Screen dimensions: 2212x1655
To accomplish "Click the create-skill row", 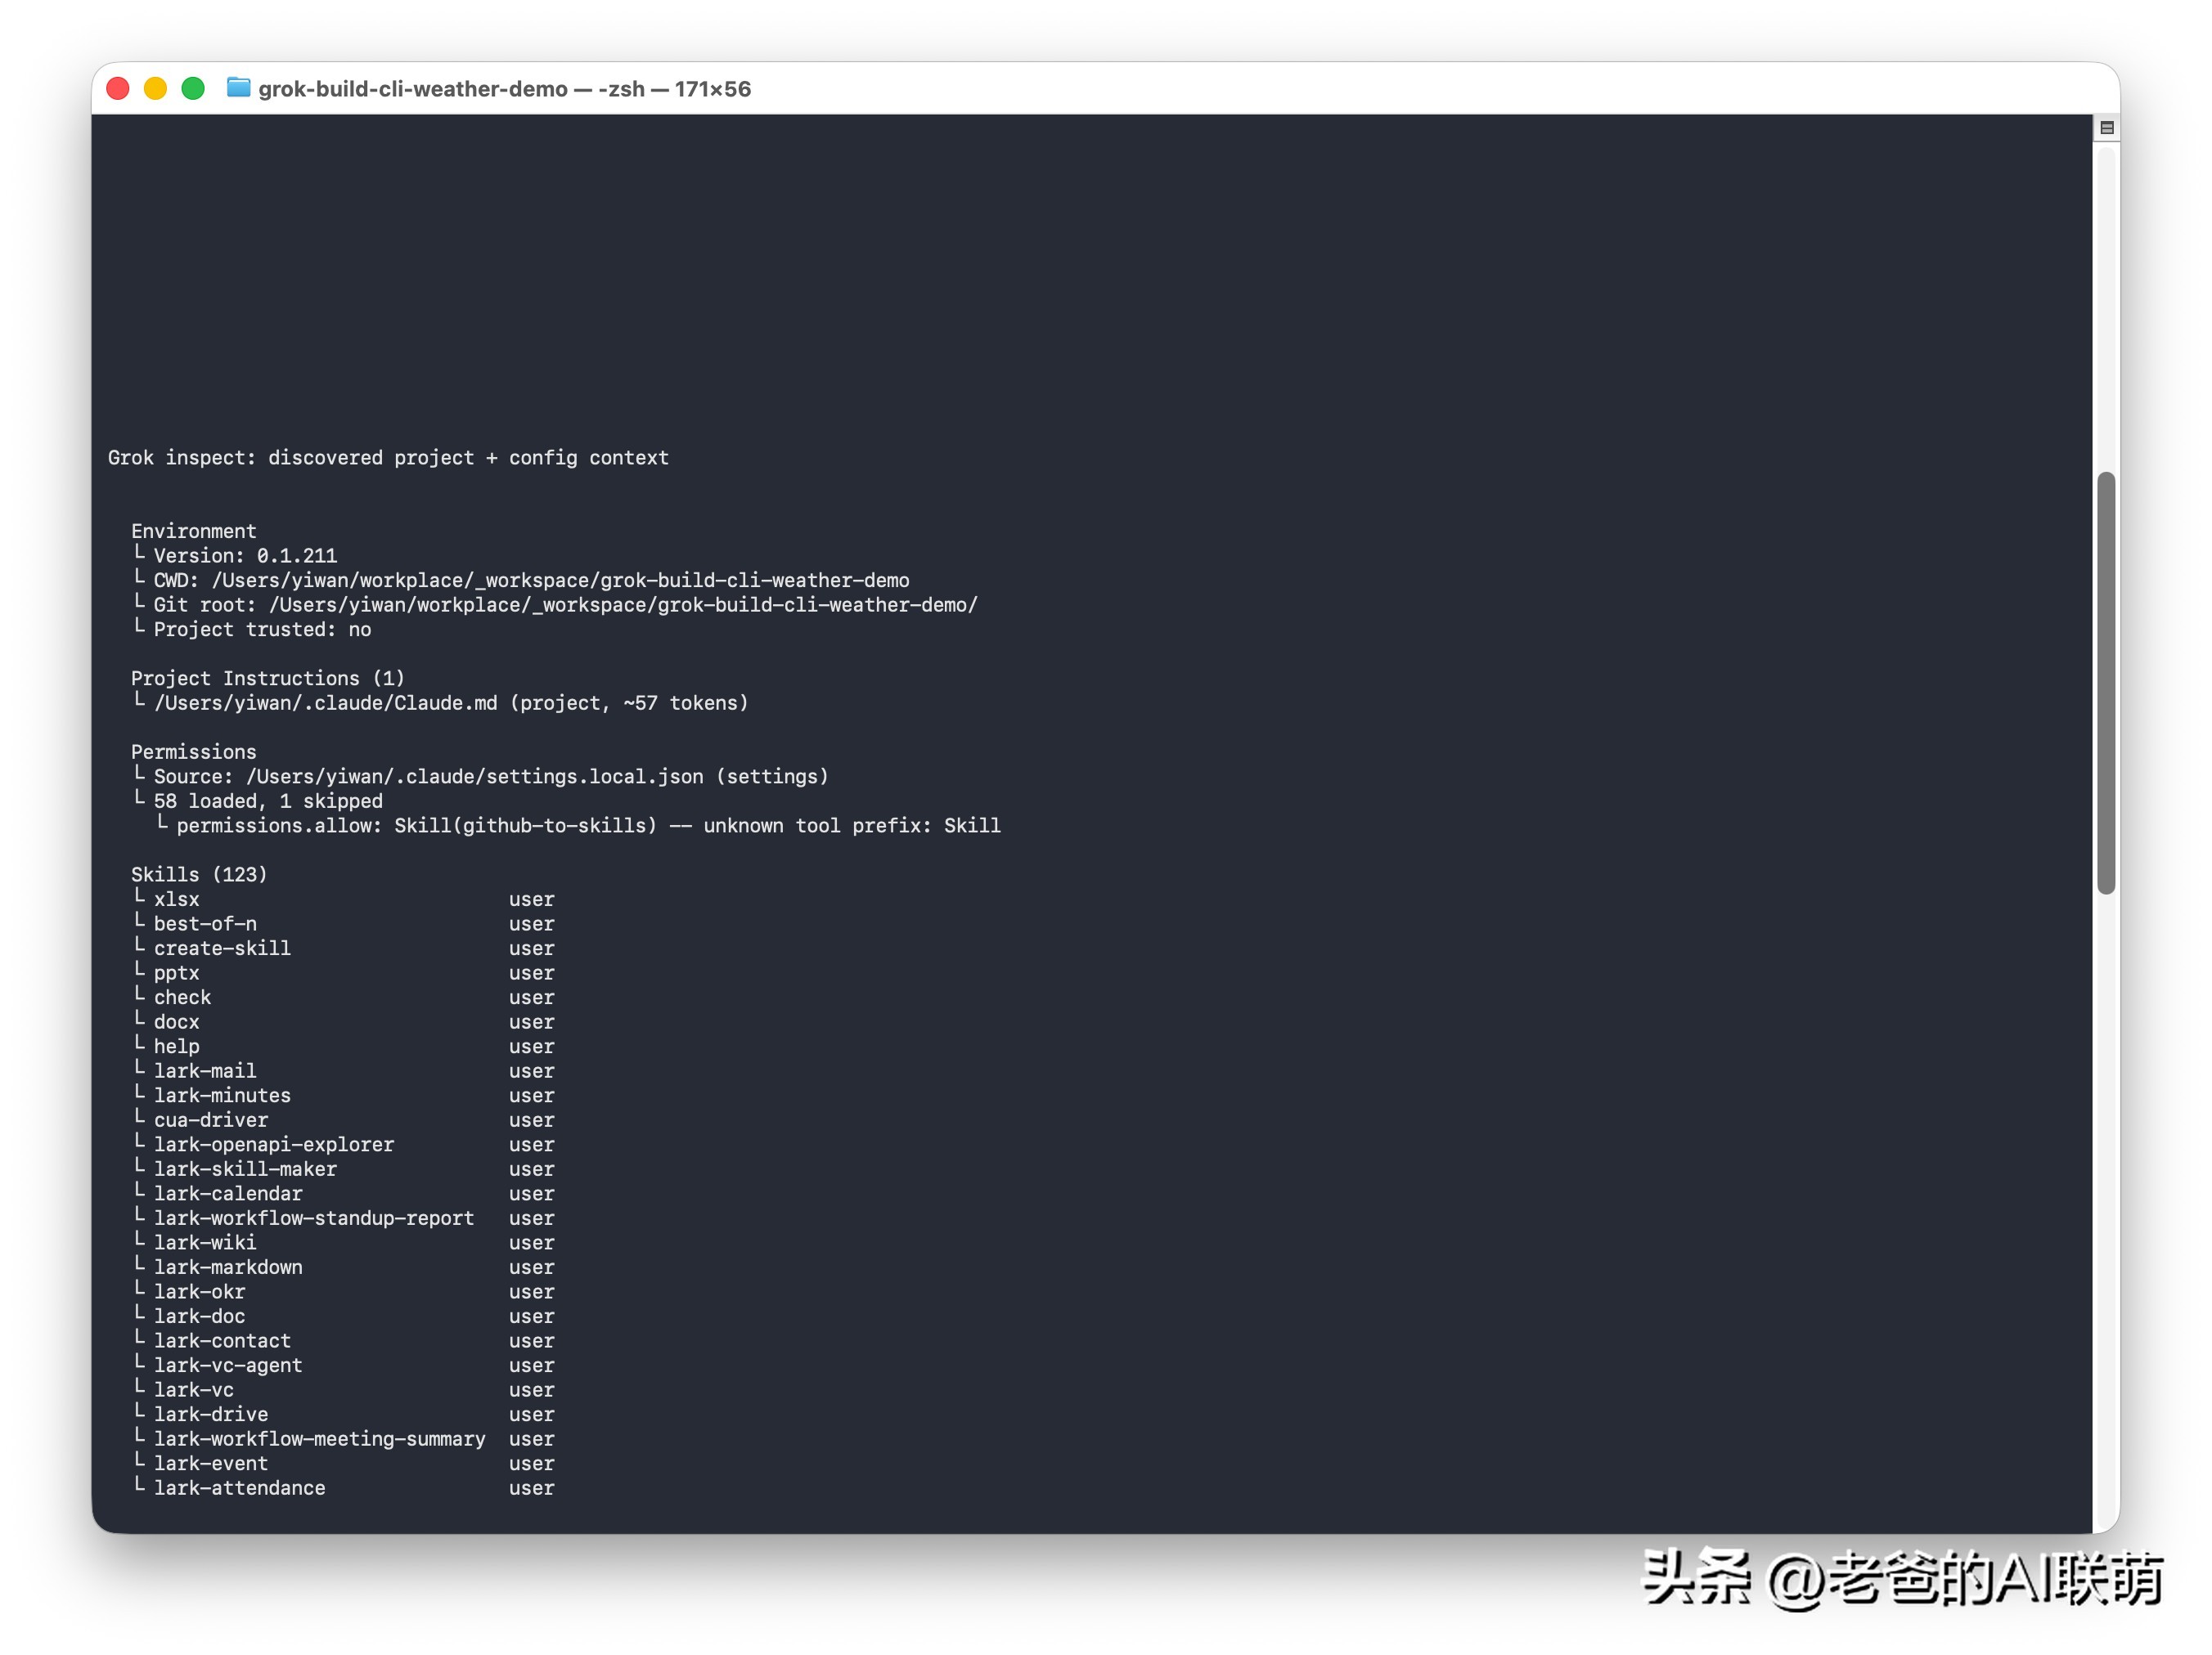I will [x=344, y=949].
